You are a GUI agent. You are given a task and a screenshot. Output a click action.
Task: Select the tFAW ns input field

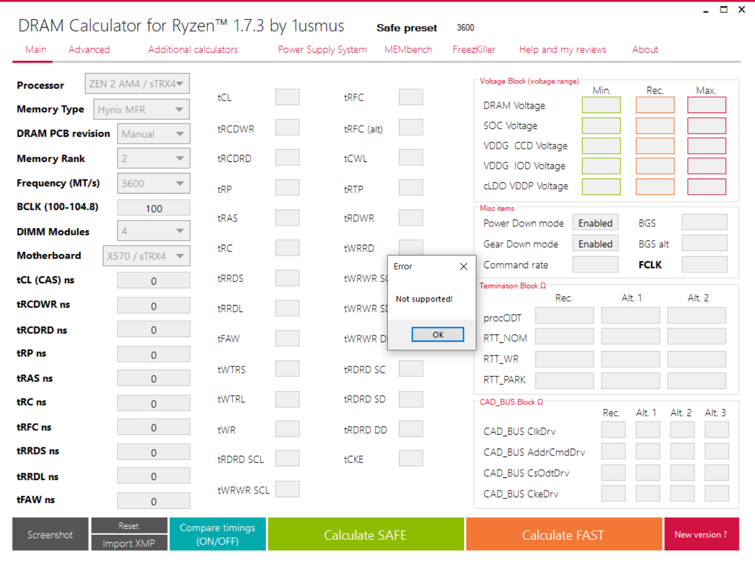tap(153, 501)
